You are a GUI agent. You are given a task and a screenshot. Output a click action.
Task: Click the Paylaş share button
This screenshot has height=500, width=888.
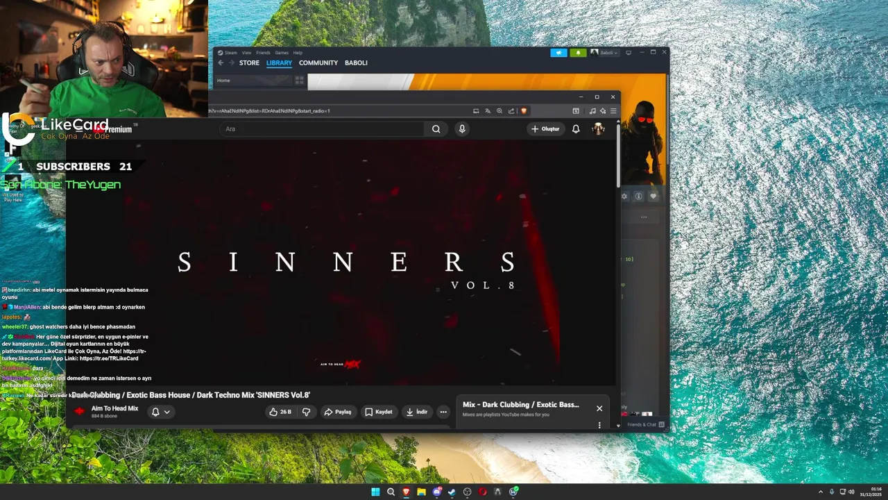click(338, 412)
